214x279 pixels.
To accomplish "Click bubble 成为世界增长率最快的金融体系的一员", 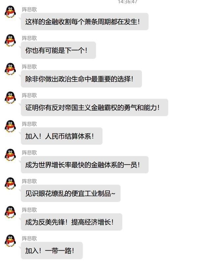I will click(x=84, y=165).
